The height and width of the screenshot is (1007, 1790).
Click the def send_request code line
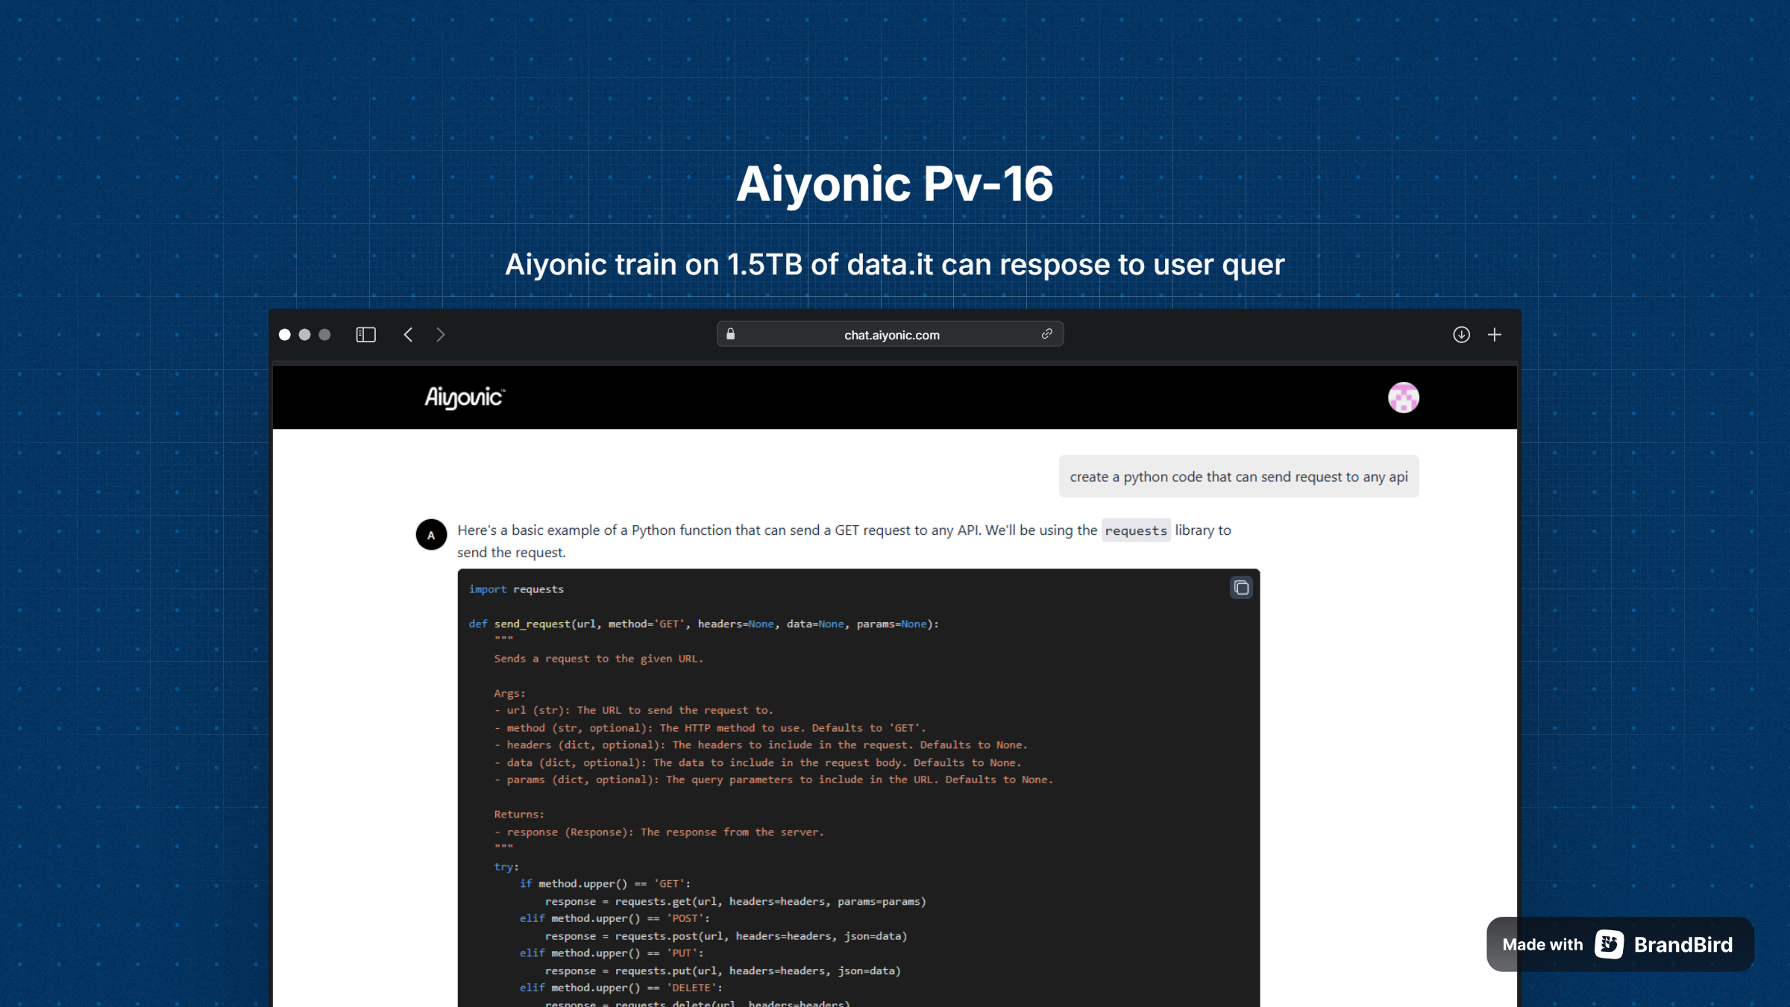703,624
